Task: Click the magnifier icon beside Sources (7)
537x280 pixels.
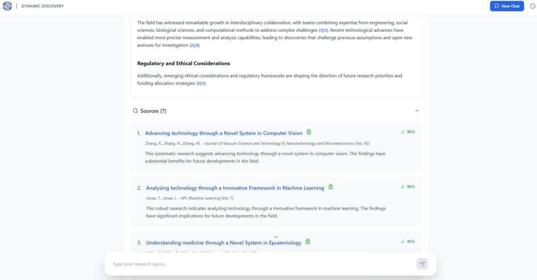Action: (x=136, y=111)
